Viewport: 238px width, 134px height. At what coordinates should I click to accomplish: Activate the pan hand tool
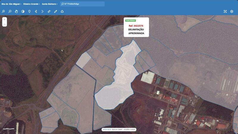(16, 11)
